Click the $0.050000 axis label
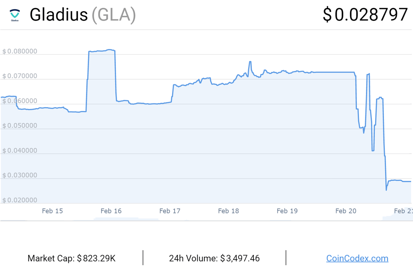 (x=20, y=126)
